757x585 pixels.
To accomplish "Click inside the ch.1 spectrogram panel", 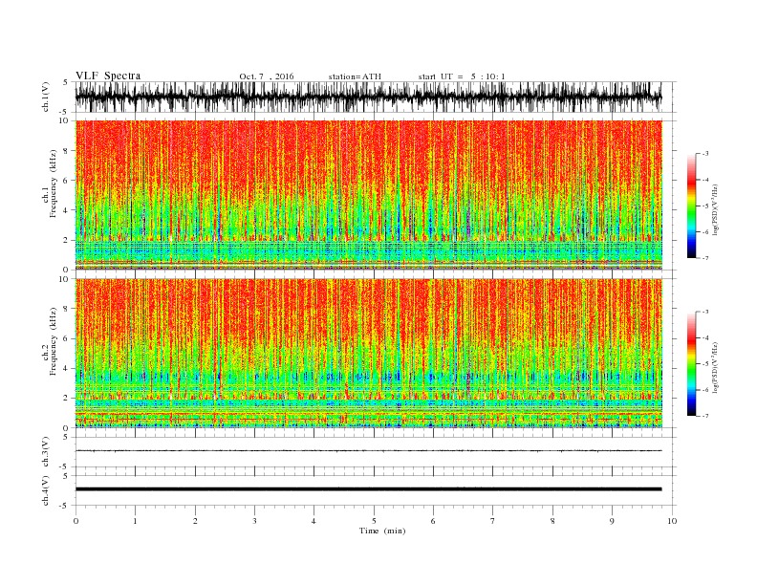I will point(368,195).
